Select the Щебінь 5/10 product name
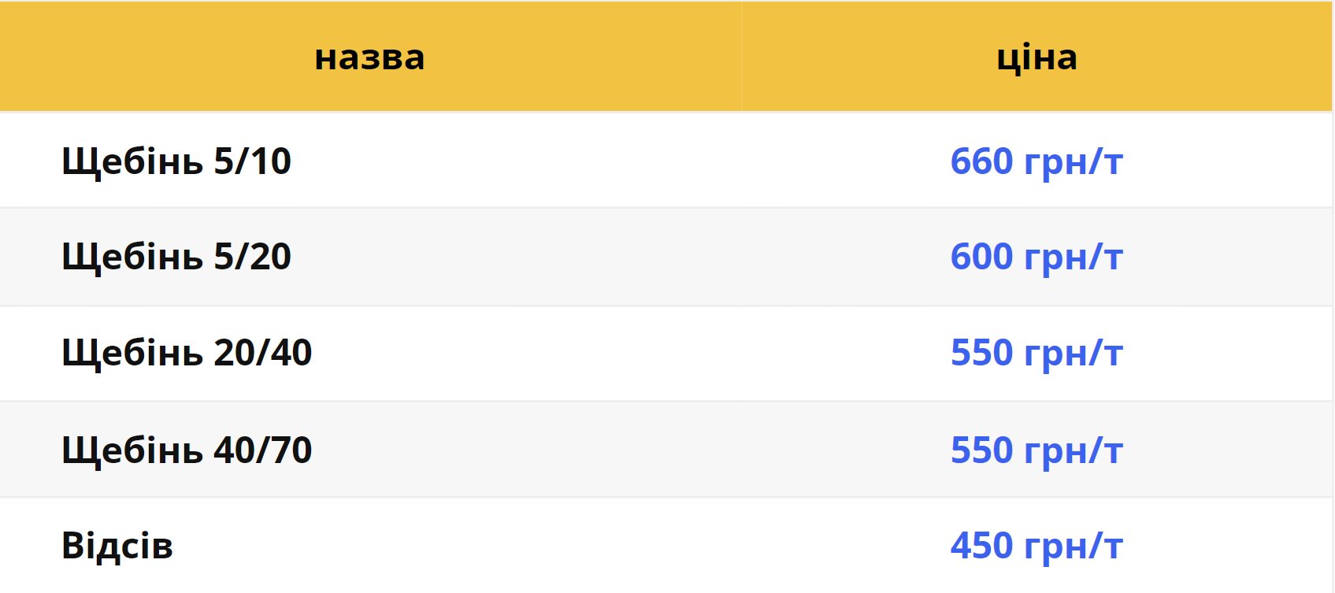The image size is (1335, 593). (x=176, y=161)
